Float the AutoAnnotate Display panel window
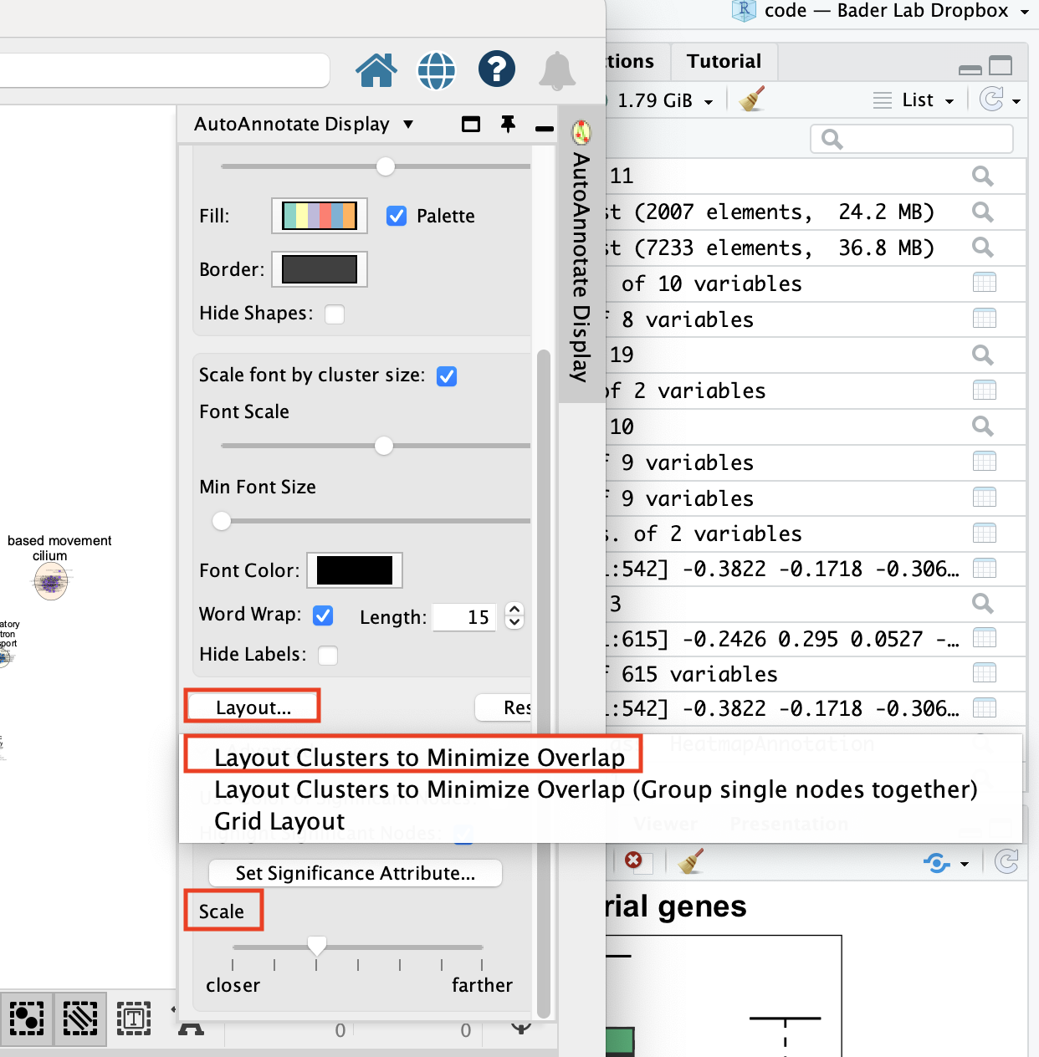 [x=471, y=125]
